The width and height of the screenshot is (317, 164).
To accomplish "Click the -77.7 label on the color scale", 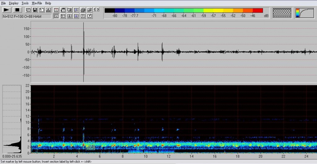I will [134, 16].
